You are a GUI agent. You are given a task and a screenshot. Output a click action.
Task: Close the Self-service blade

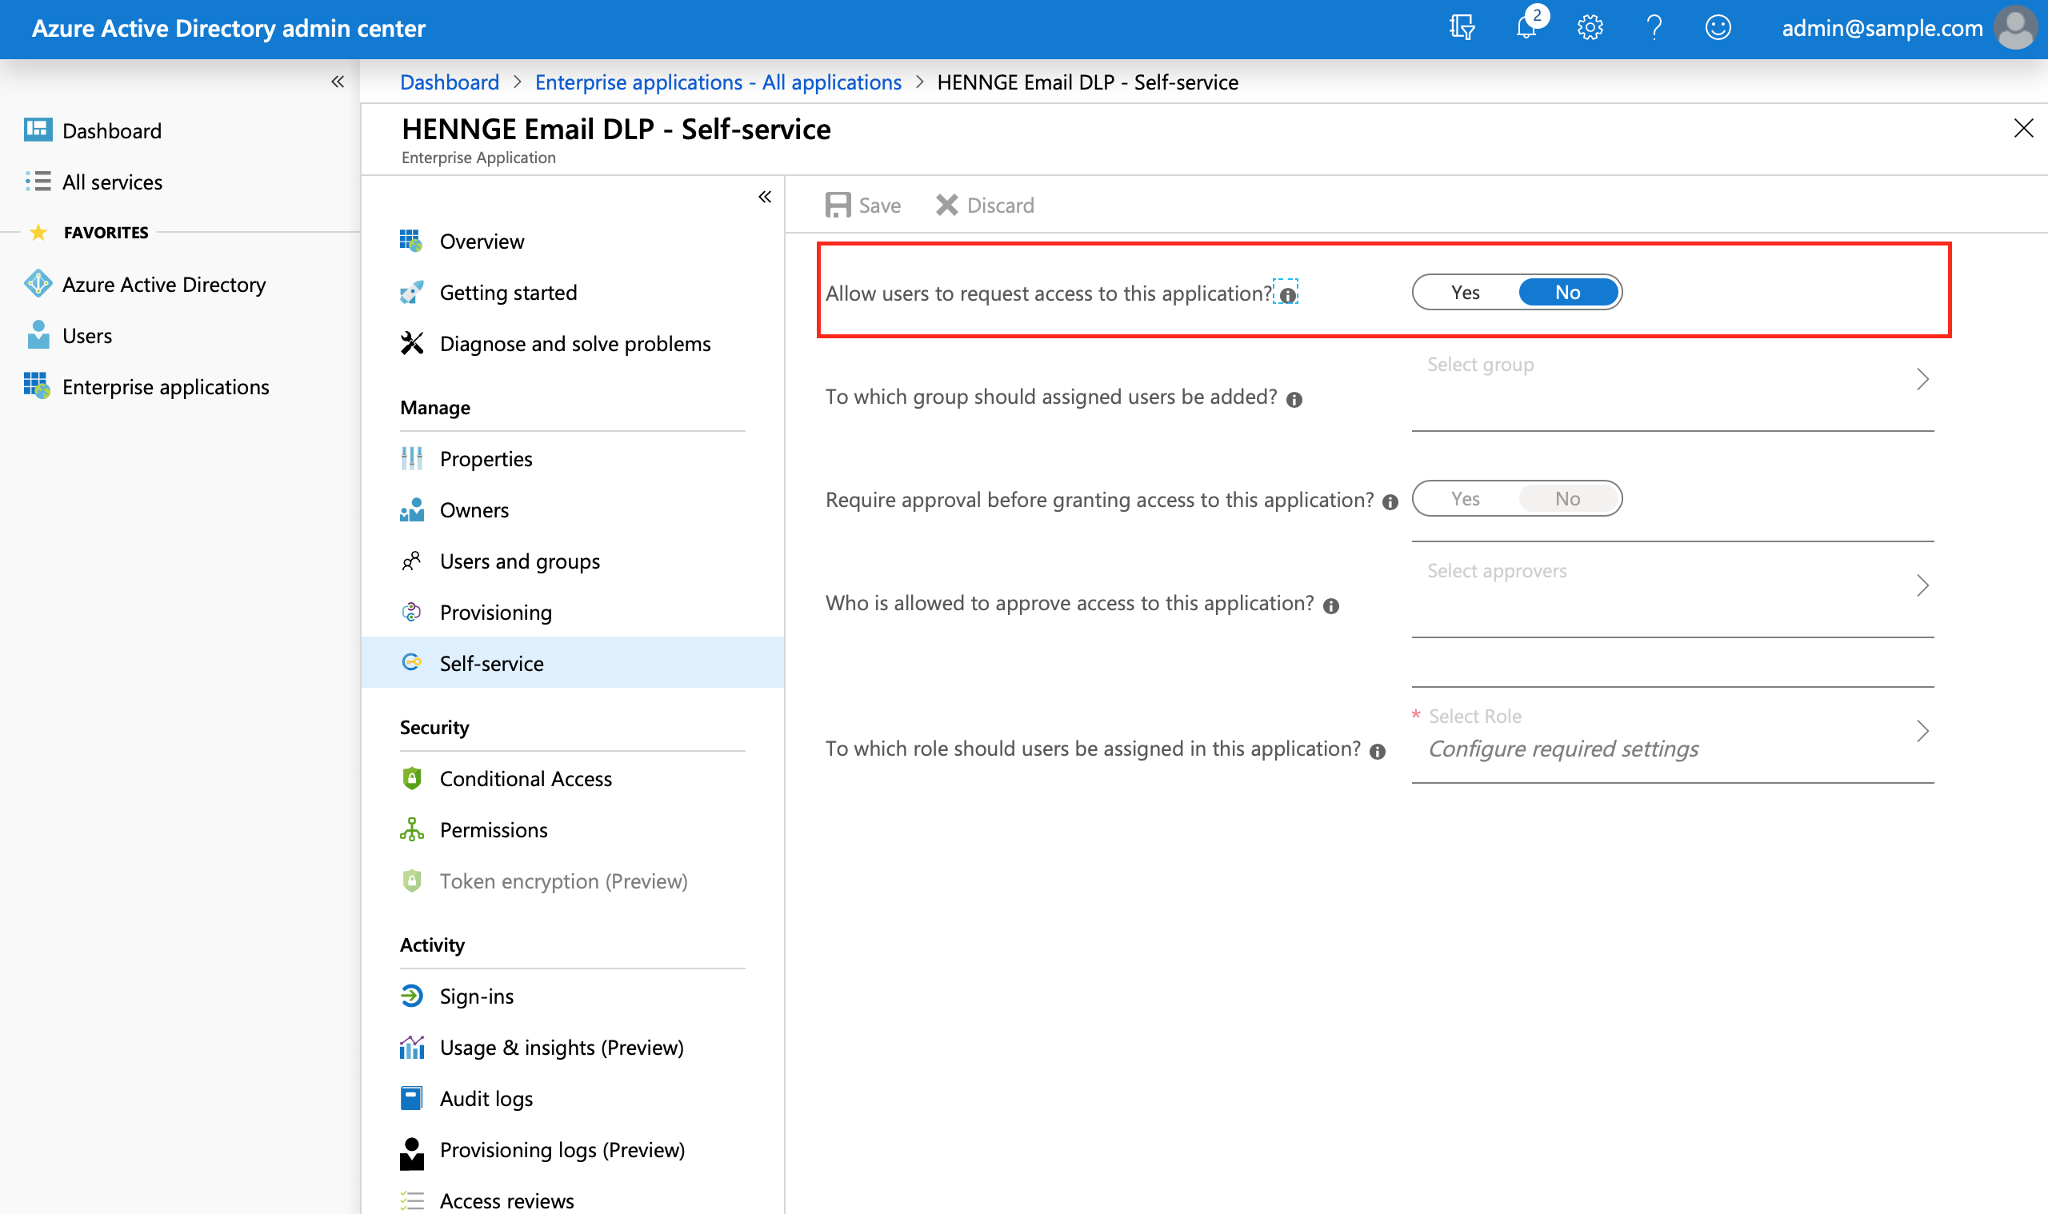tap(2022, 129)
